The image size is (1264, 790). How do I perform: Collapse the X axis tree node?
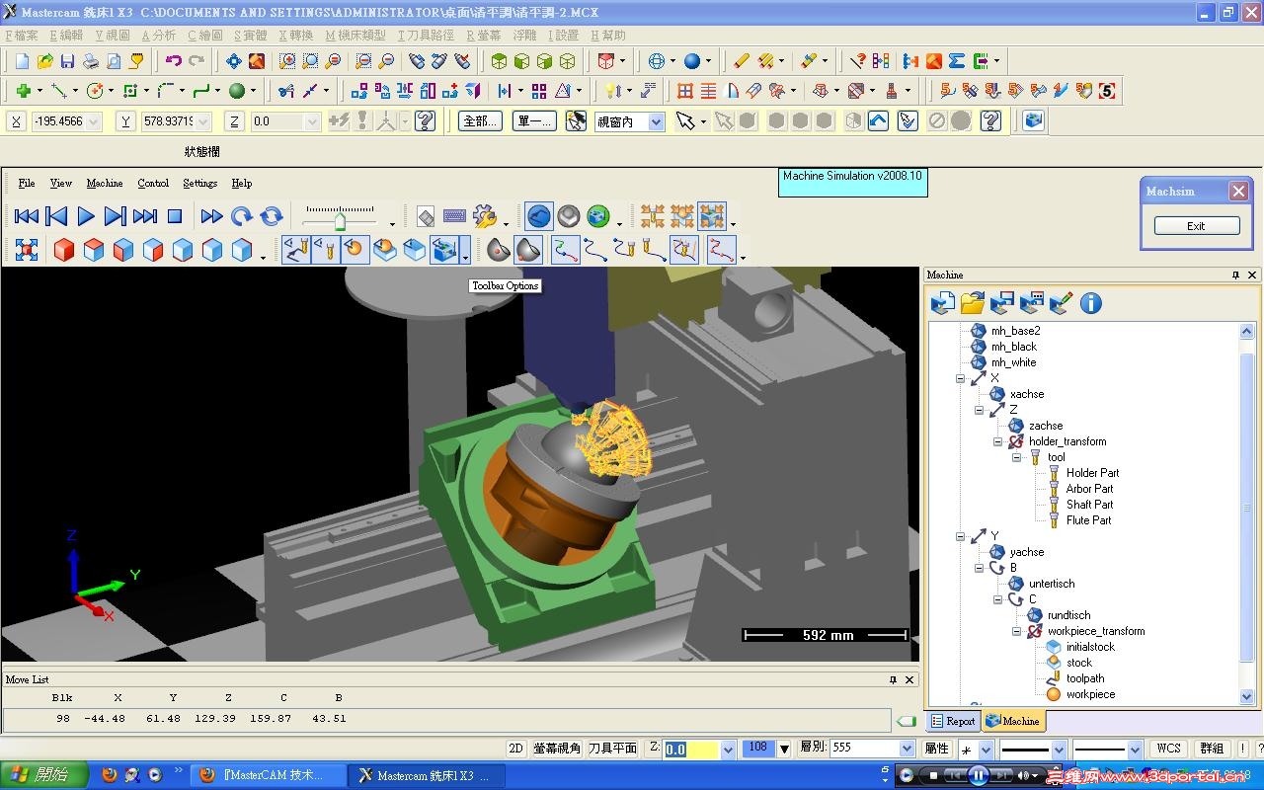tap(960, 378)
